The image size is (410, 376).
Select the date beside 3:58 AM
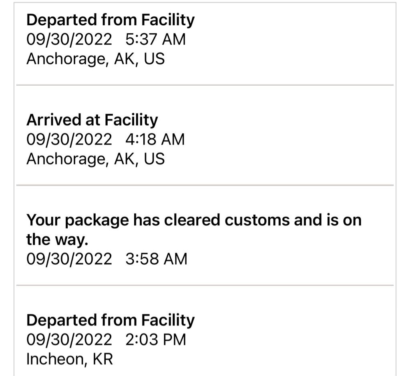coord(69,259)
